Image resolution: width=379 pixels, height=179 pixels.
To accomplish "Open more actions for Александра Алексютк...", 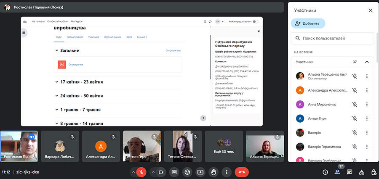I will [367, 90].
